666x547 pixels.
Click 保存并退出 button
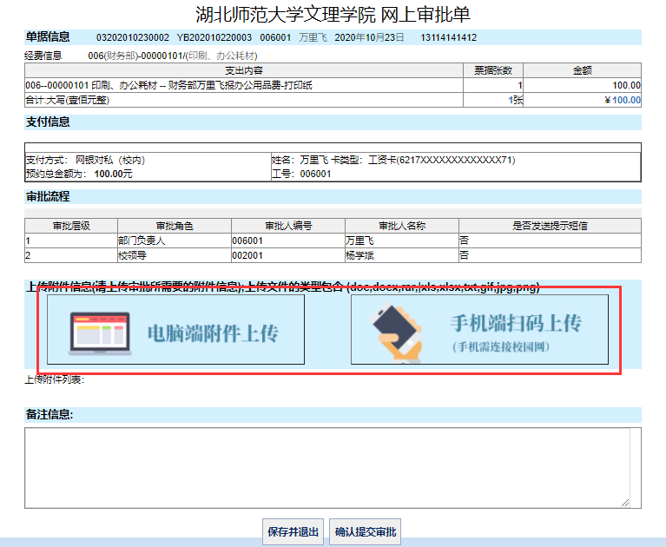(293, 531)
